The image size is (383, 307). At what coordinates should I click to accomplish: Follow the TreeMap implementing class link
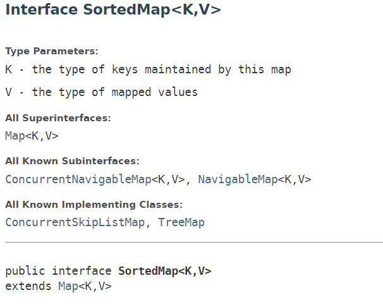click(x=181, y=222)
